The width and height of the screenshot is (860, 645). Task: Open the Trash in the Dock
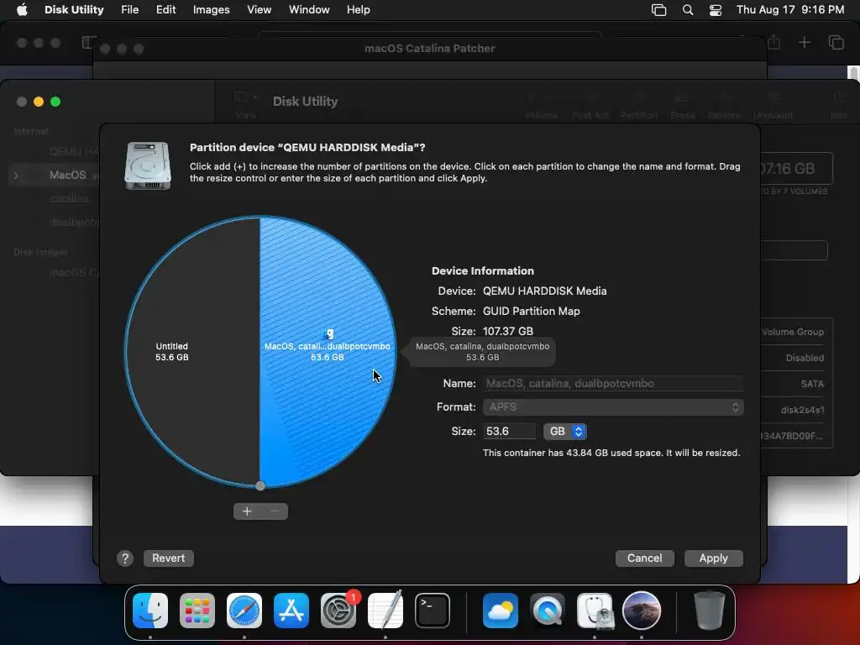click(x=709, y=611)
